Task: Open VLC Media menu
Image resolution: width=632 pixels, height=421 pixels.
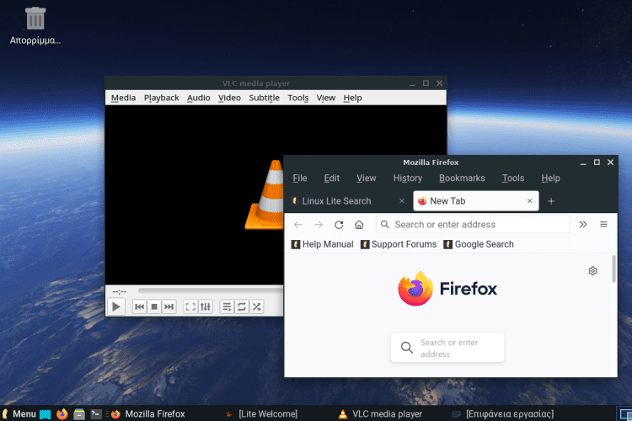Action: [x=123, y=98]
